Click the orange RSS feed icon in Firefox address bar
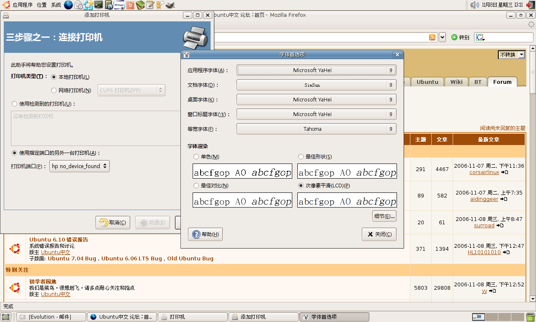The width and height of the screenshot is (536, 322). 432,37
